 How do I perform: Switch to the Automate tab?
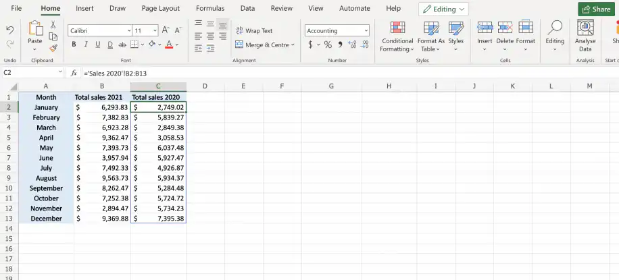point(355,8)
